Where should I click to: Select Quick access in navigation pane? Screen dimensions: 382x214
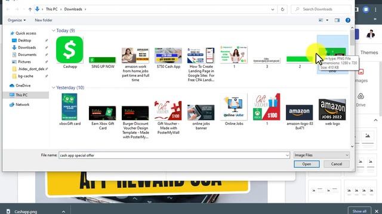pyautogui.click(x=26, y=33)
